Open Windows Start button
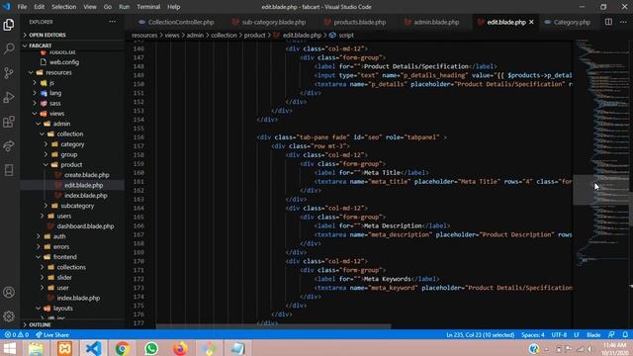The height and width of the screenshot is (356, 633). pyautogui.click(x=9, y=348)
